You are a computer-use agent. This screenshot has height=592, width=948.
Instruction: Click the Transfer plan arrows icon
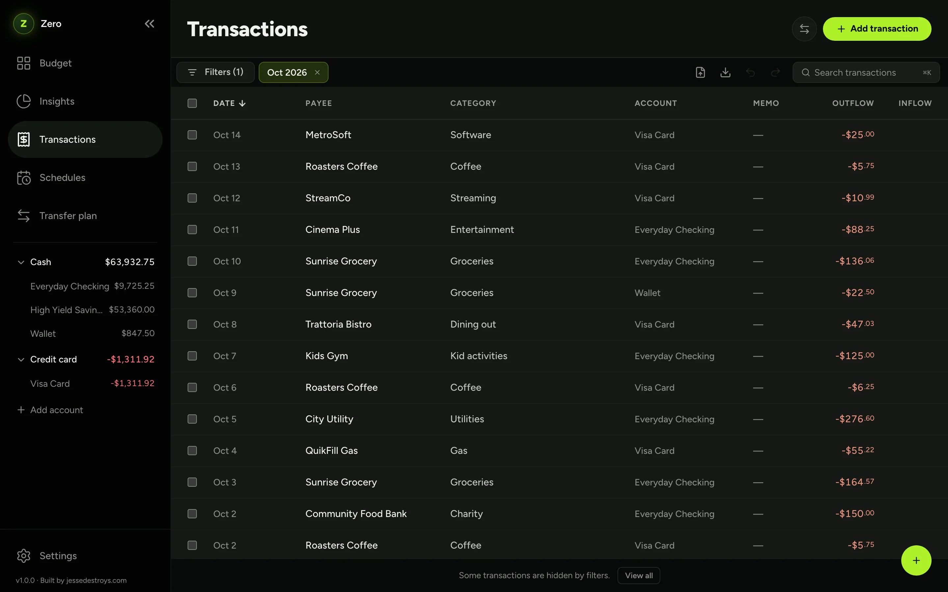coord(23,216)
